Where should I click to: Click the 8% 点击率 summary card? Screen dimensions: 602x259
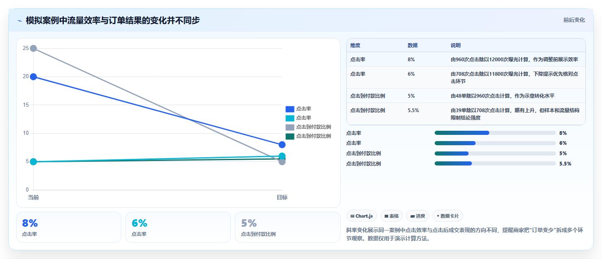pos(69,227)
